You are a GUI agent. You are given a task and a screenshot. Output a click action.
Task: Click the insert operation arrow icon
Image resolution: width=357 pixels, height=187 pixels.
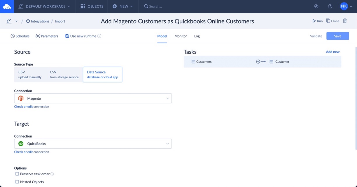tap(261, 62)
